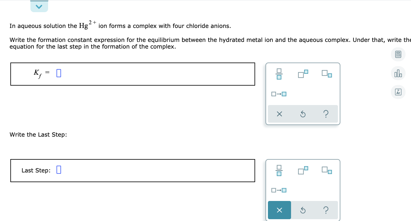
Task: Insert a fraction template in the Kf palette
Action: [279, 74]
